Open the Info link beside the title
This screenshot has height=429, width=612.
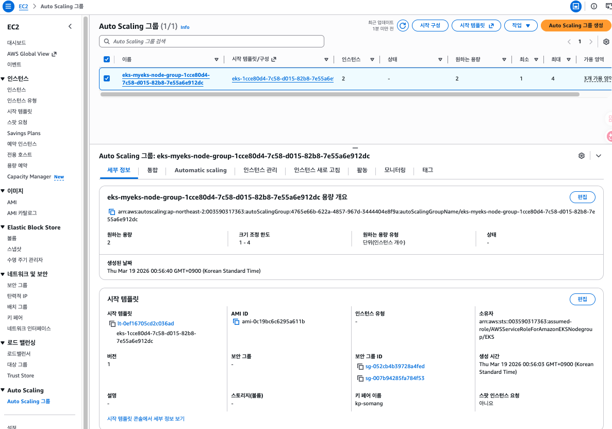point(185,27)
